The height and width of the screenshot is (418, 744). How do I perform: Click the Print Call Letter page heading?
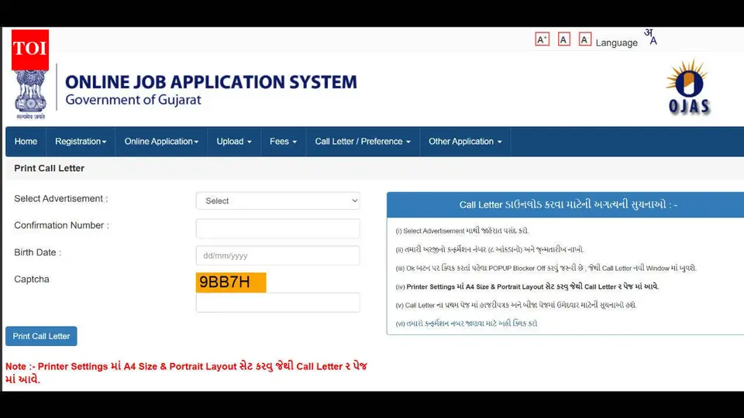tap(50, 168)
